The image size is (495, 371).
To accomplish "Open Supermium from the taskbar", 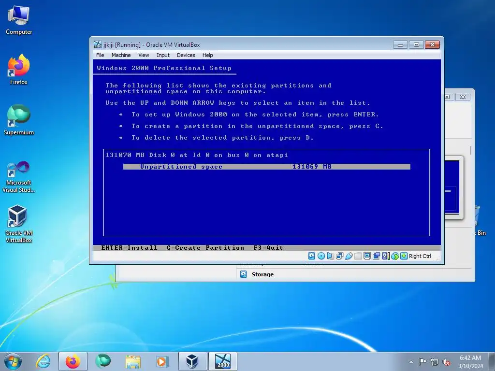I will tap(103, 361).
